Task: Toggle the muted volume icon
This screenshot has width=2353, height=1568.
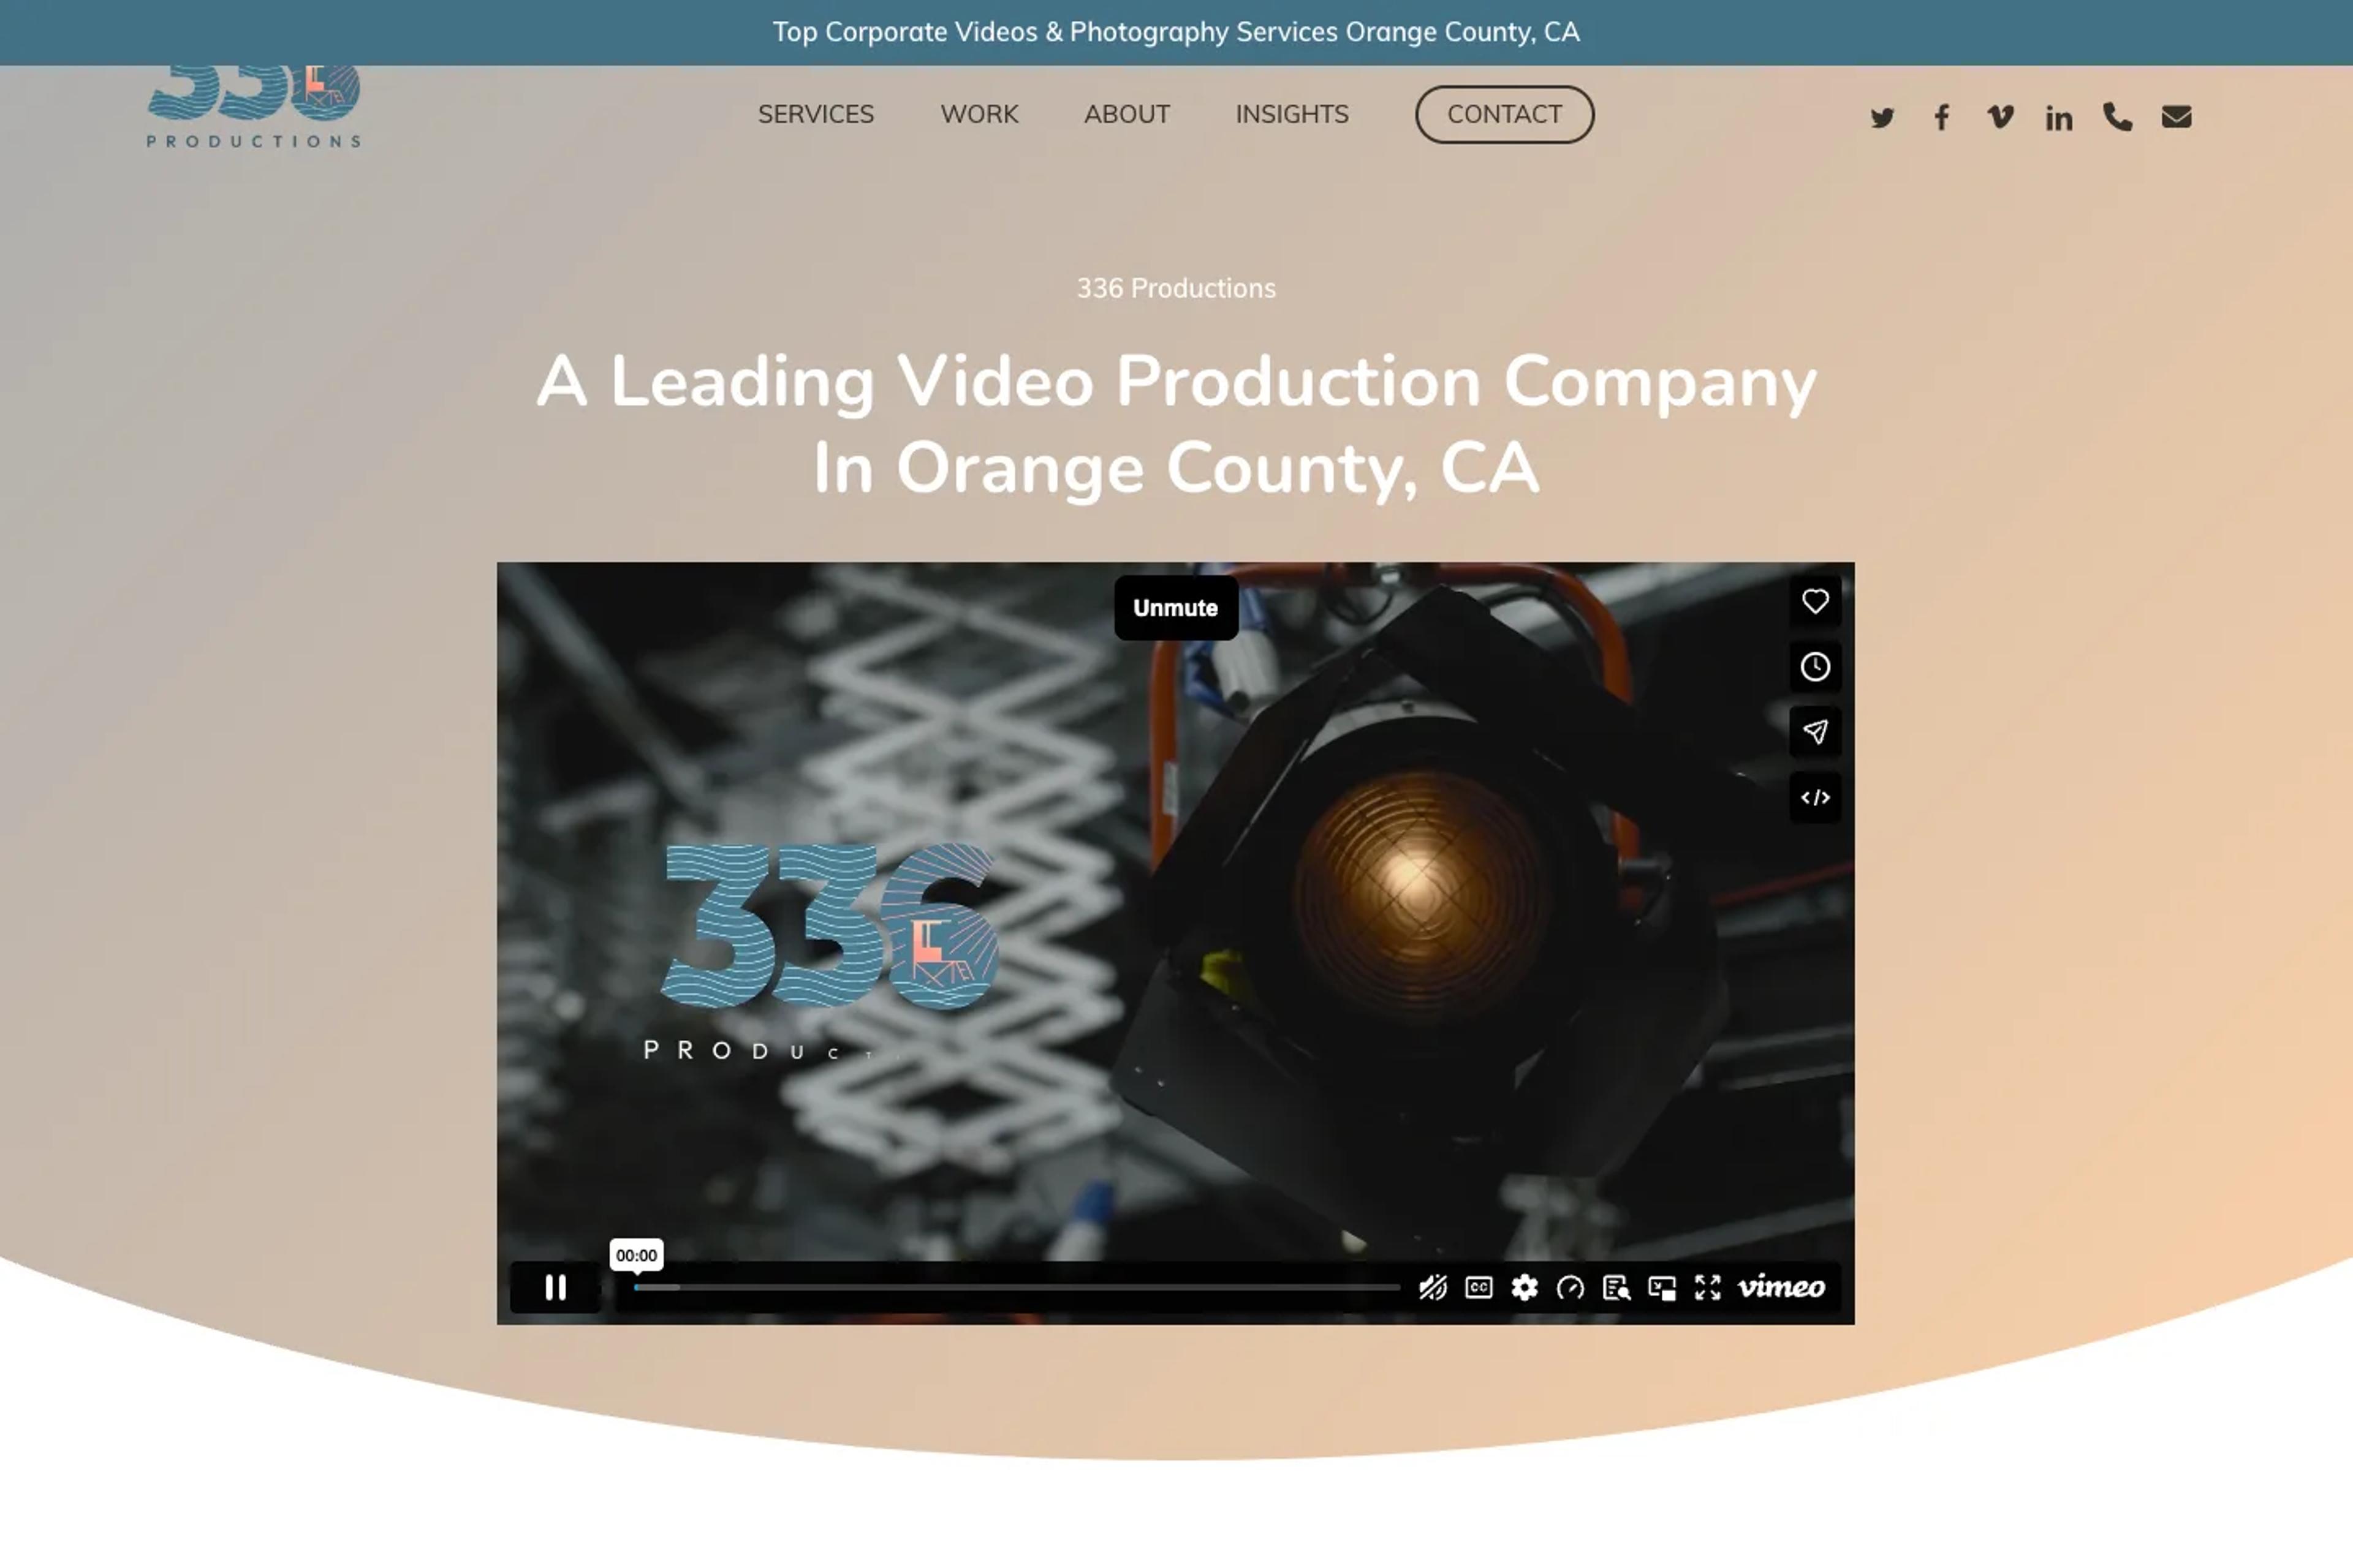Action: (1433, 1287)
